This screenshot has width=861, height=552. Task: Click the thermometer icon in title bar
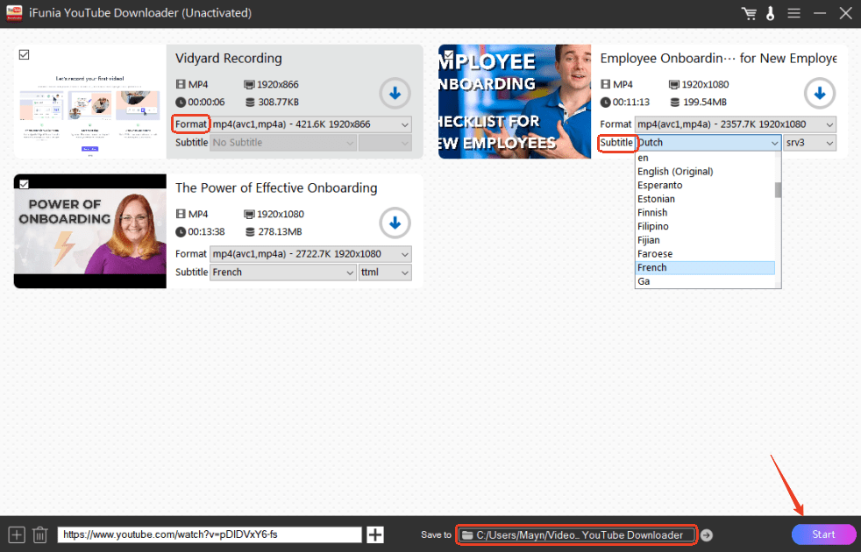point(771,13)
